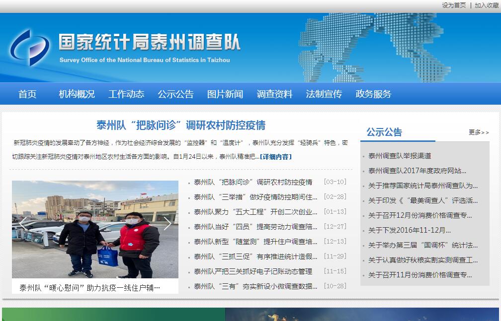Click the National Bureau of Statistics logo emblem
This screenshot has width=501, height=321.
pos(29,48)
